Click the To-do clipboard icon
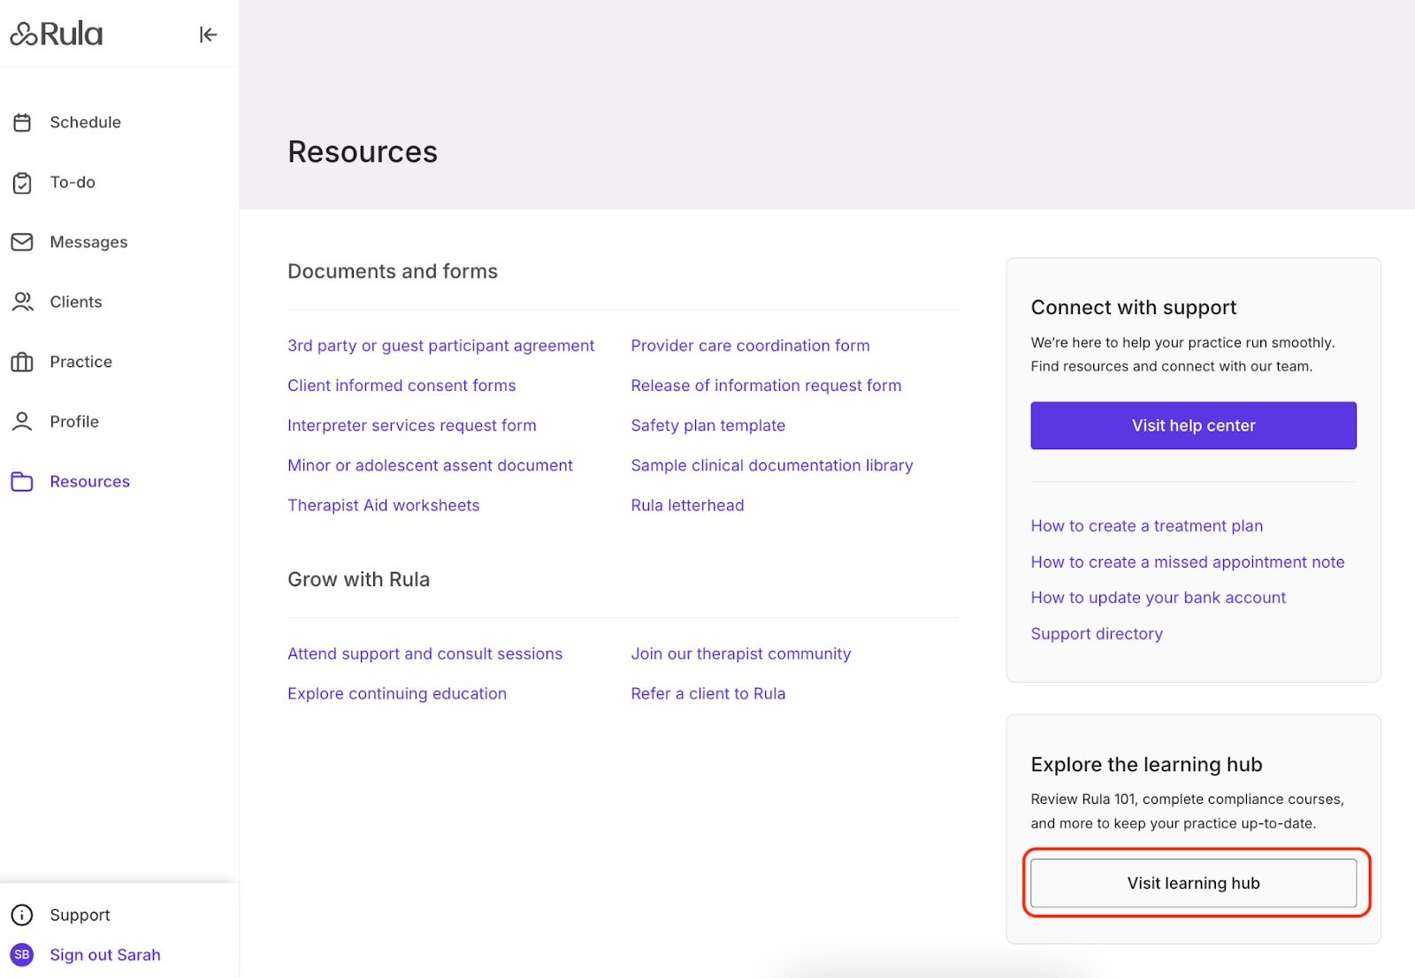Image resolution: width=1415 pixels, height=978 pixels. click(22, 183)
